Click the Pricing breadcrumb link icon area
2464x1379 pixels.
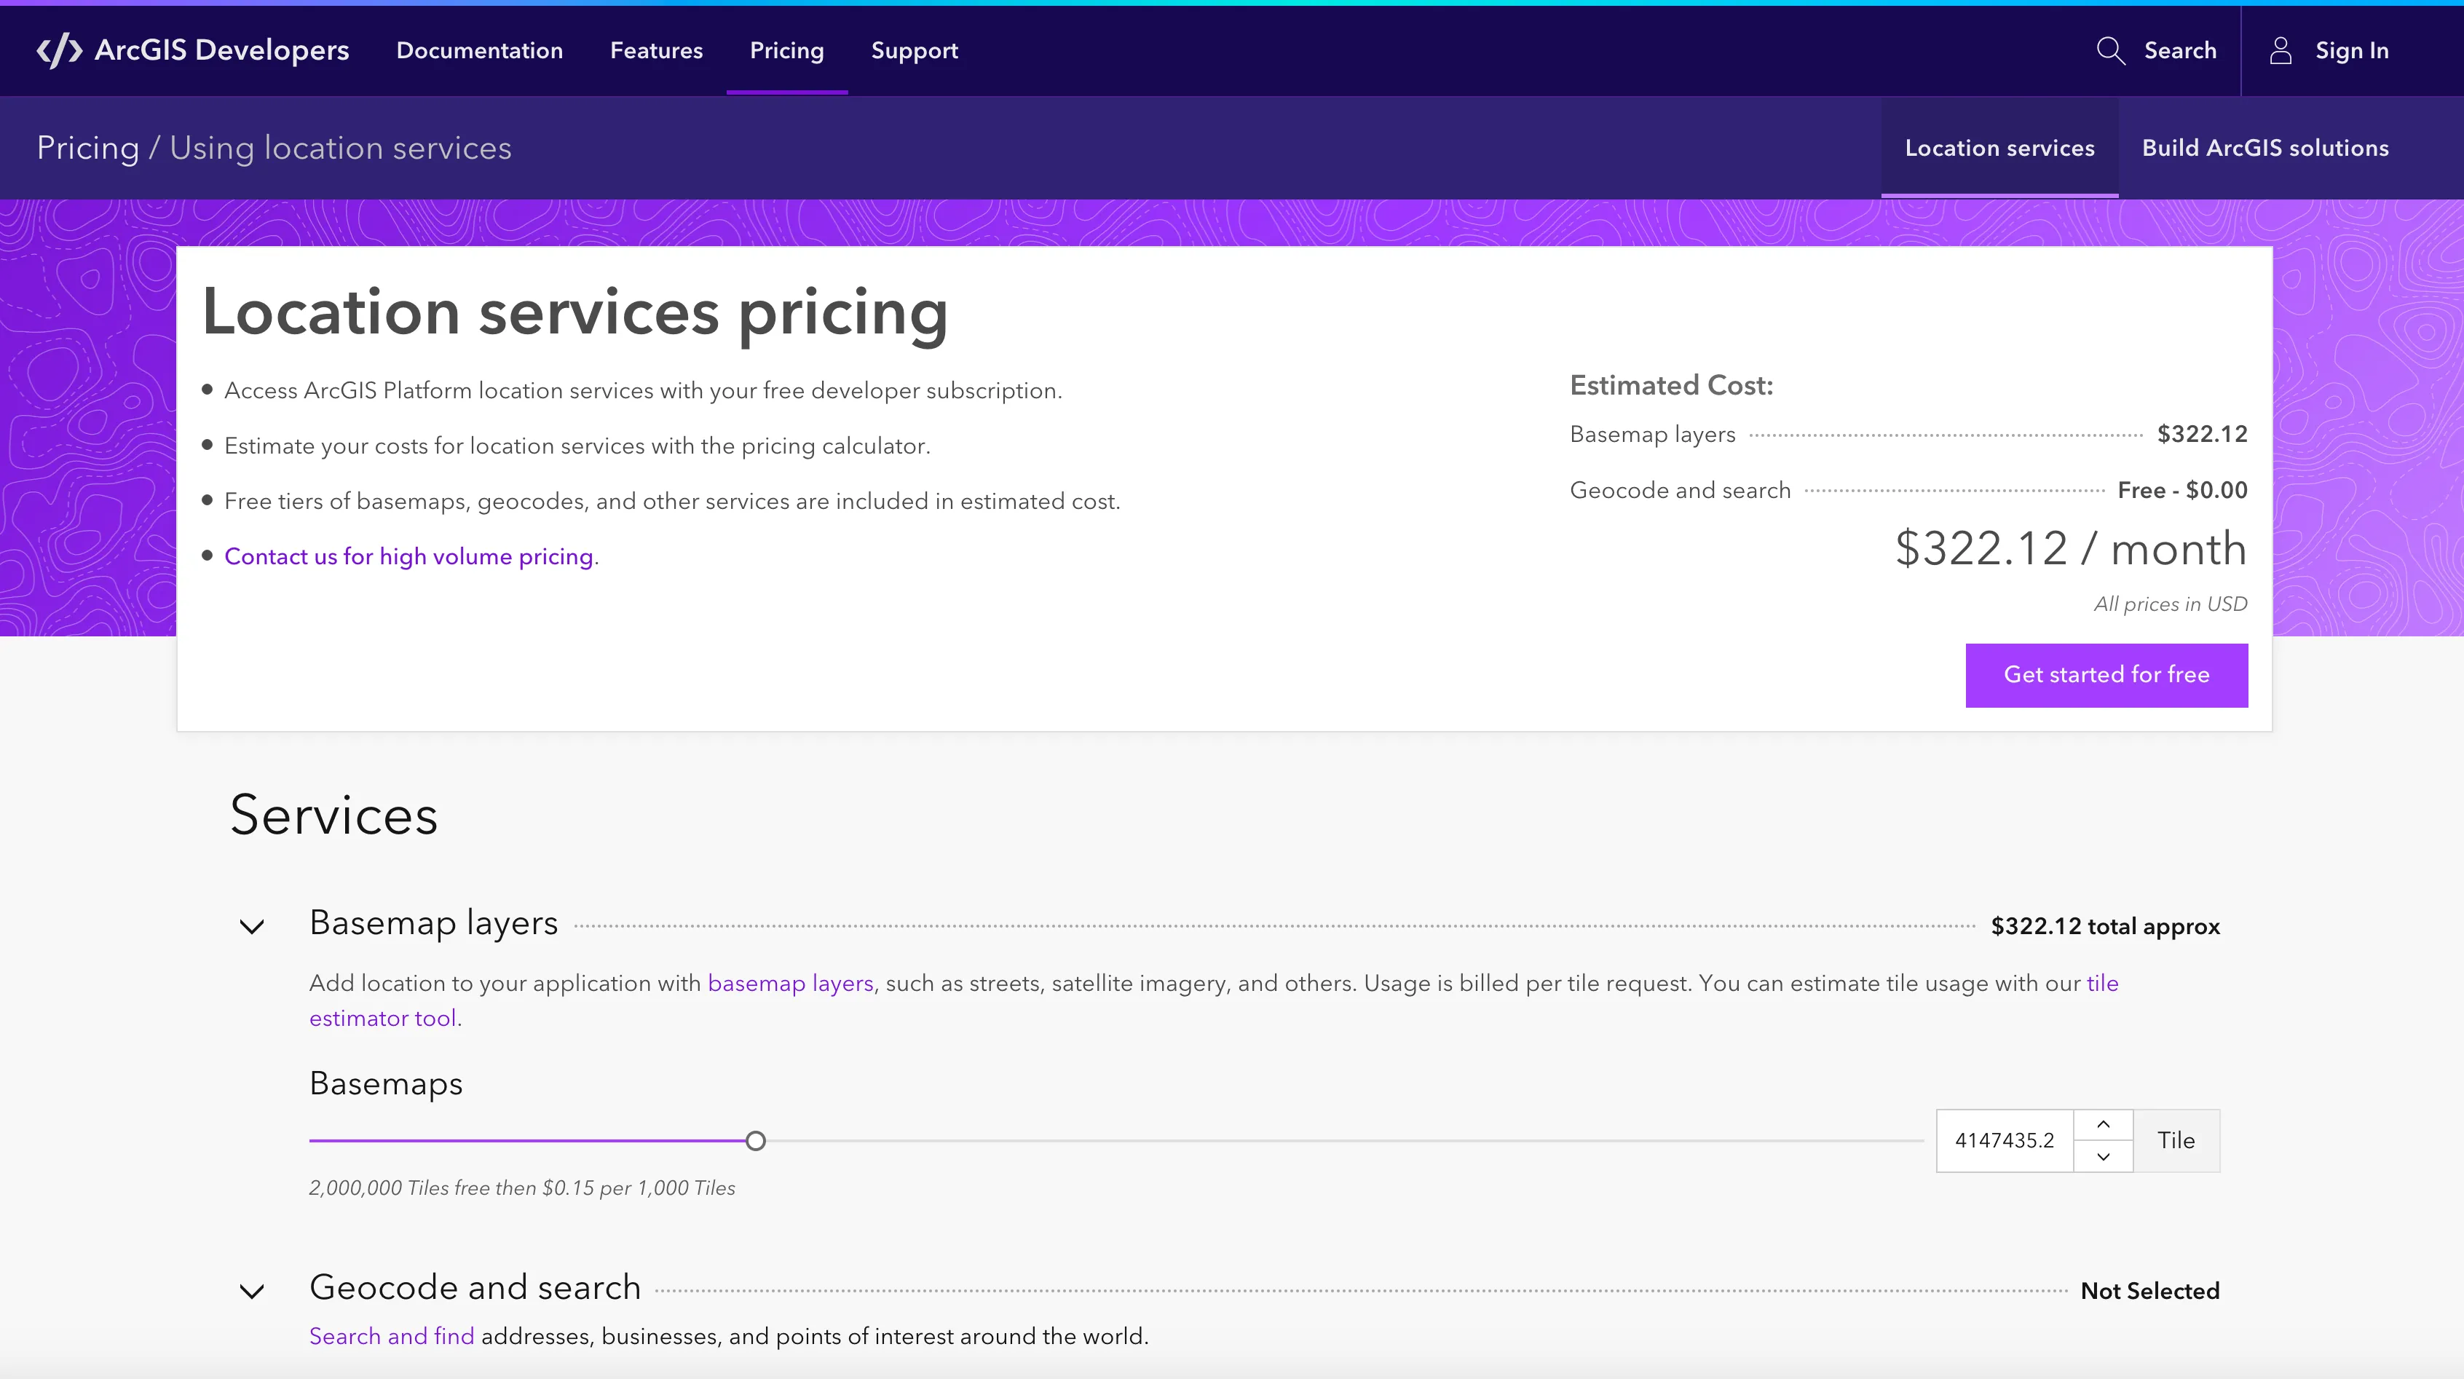[x=87, y=147]
